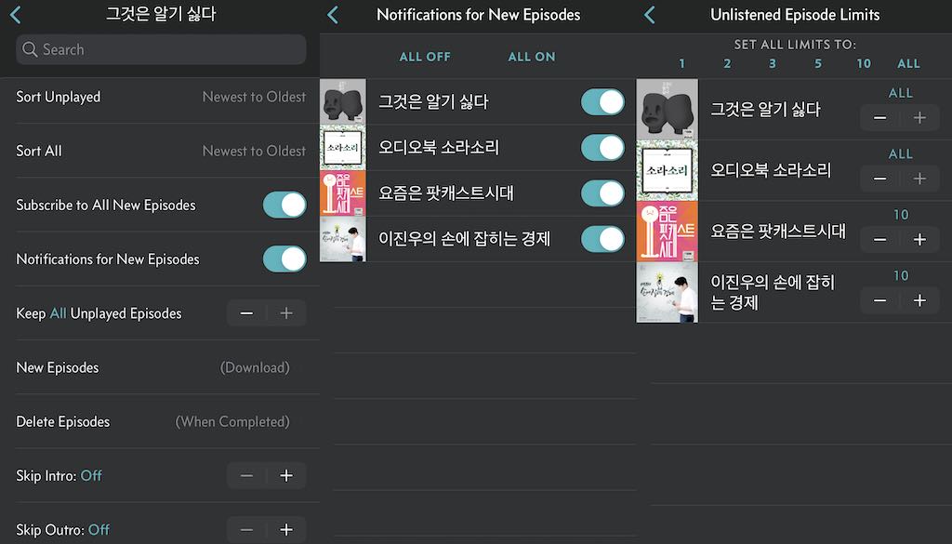The image size is (952, 544).
Task: Open New Episodes Download option
Action: pyautogui.click(x=161, y=367)
